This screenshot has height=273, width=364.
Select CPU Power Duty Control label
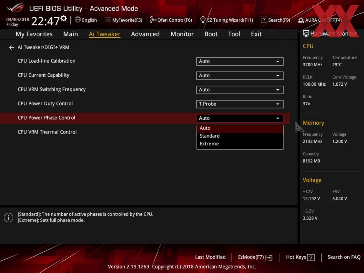pos(45,104)
